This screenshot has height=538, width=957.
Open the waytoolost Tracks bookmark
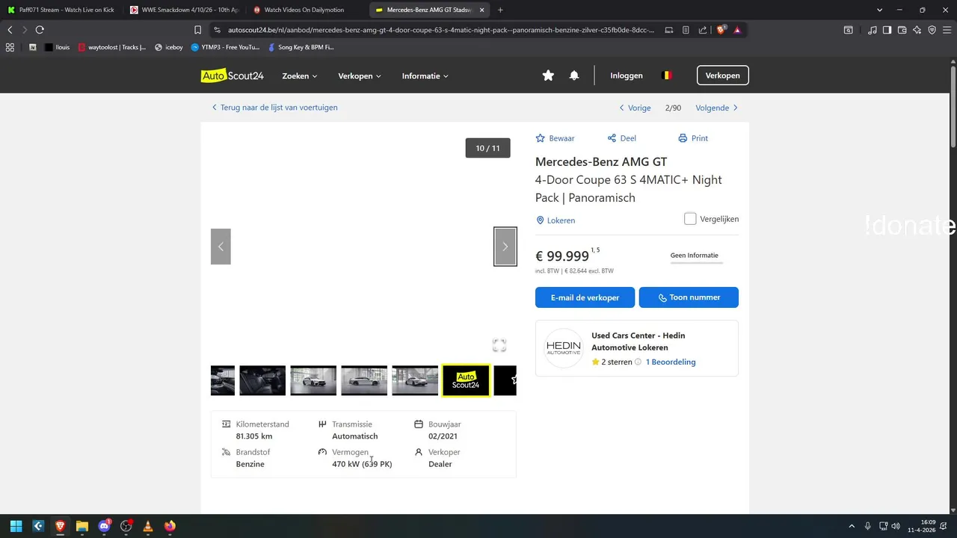point(112,47)
